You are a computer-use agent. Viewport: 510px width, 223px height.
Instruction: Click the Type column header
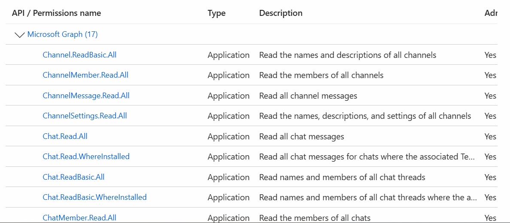[217, 13]
